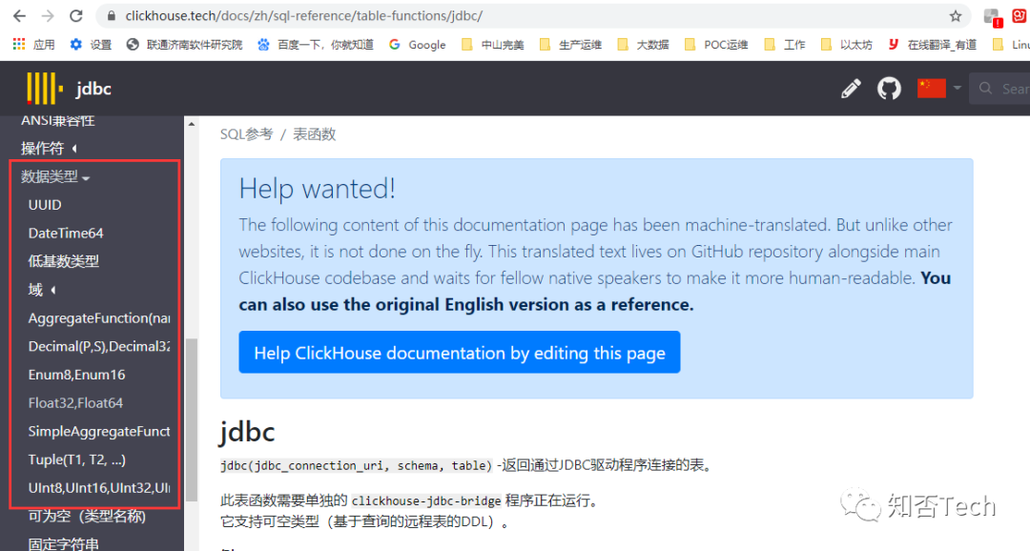Open the 联通济南软件研究院 bookmark
The width and height of the screenshot is (1030, 551).
(185, 44)
